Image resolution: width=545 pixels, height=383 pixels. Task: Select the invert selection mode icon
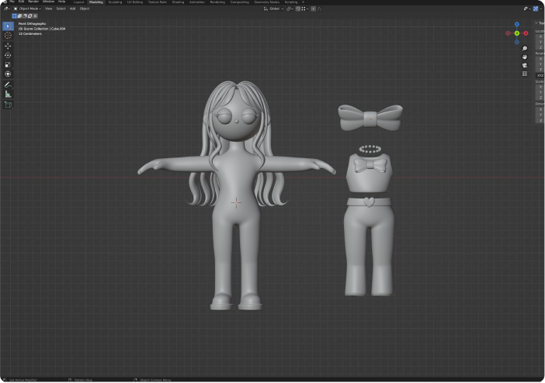(x=30, y=16)
